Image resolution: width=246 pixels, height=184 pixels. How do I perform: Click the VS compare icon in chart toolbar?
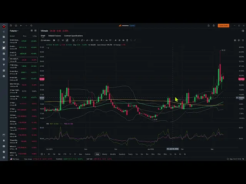[x=63, y=40]
